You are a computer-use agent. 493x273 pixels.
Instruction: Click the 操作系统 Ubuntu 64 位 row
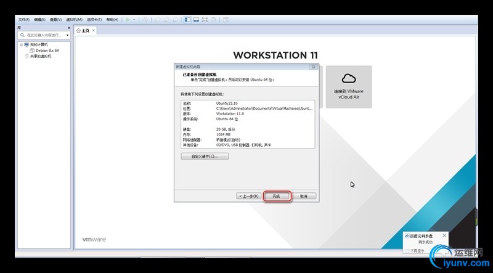coord(248,119)
